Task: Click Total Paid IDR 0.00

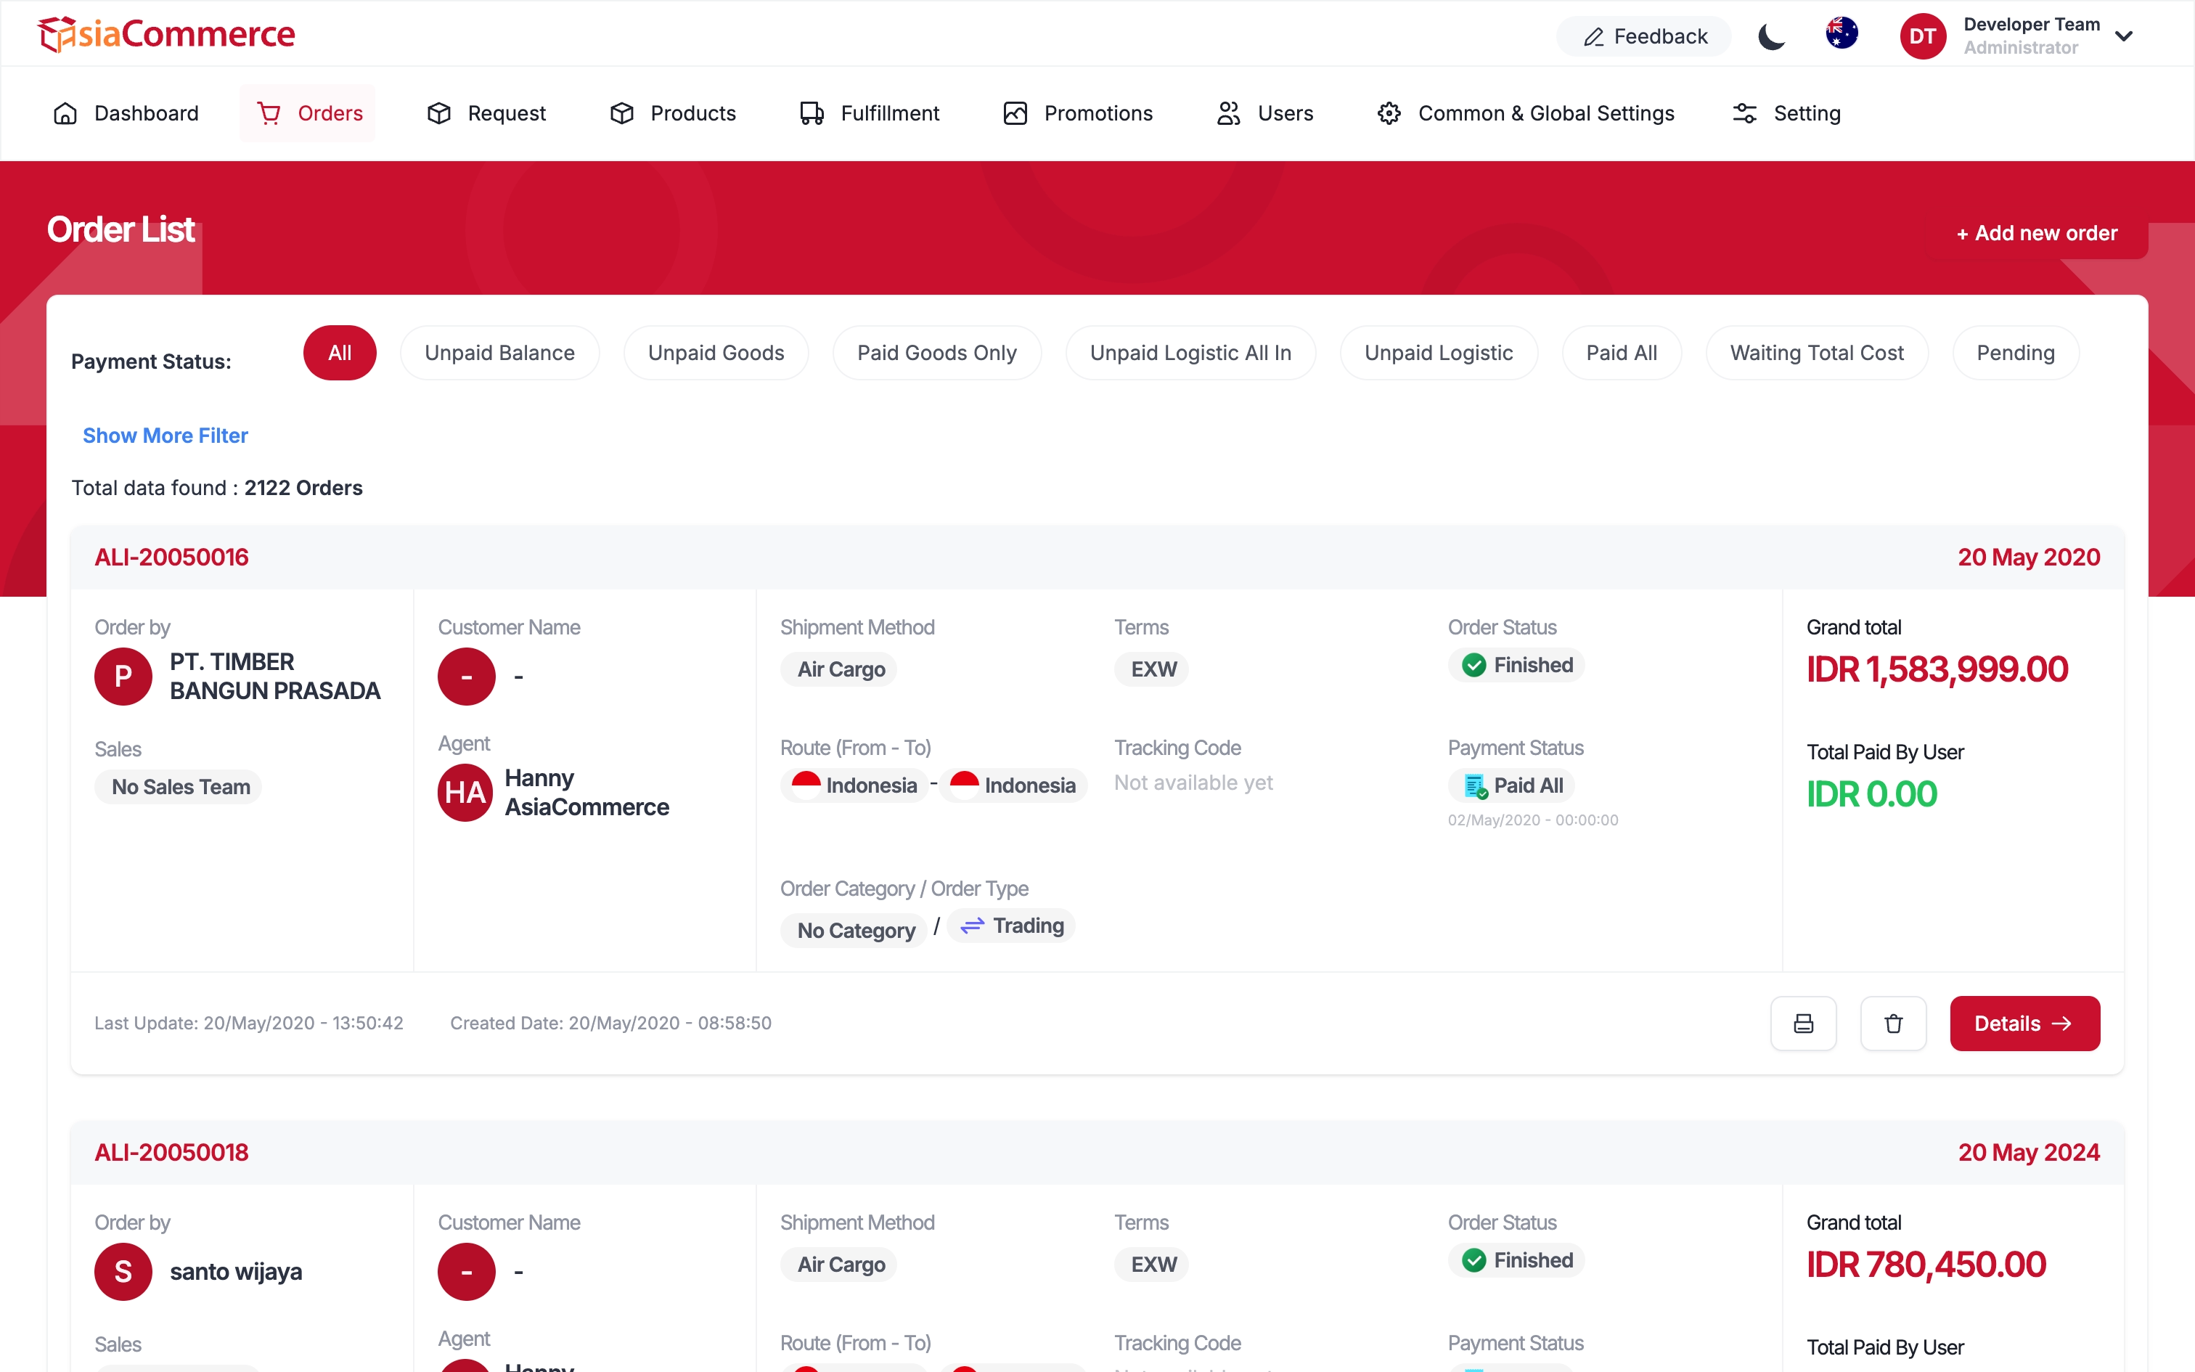Action: point(1871,795)
